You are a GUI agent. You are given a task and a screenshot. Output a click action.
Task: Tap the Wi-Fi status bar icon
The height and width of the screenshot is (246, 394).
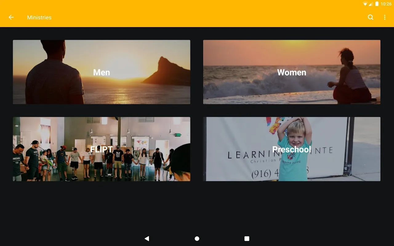[365, 4]
